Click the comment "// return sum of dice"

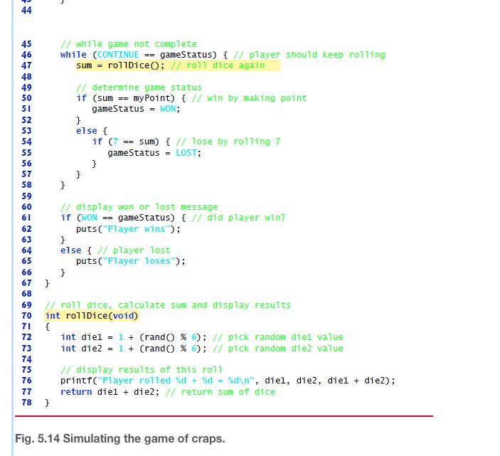220,392
